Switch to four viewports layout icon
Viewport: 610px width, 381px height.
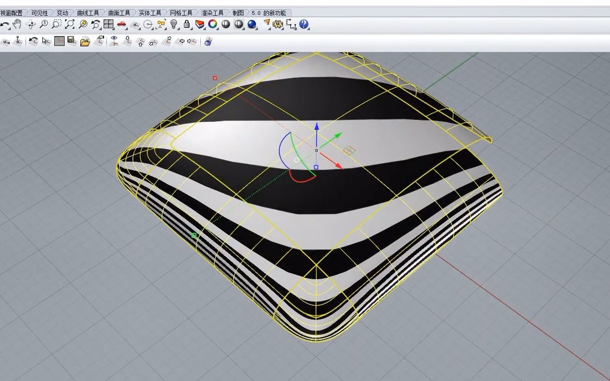point(109,24)
